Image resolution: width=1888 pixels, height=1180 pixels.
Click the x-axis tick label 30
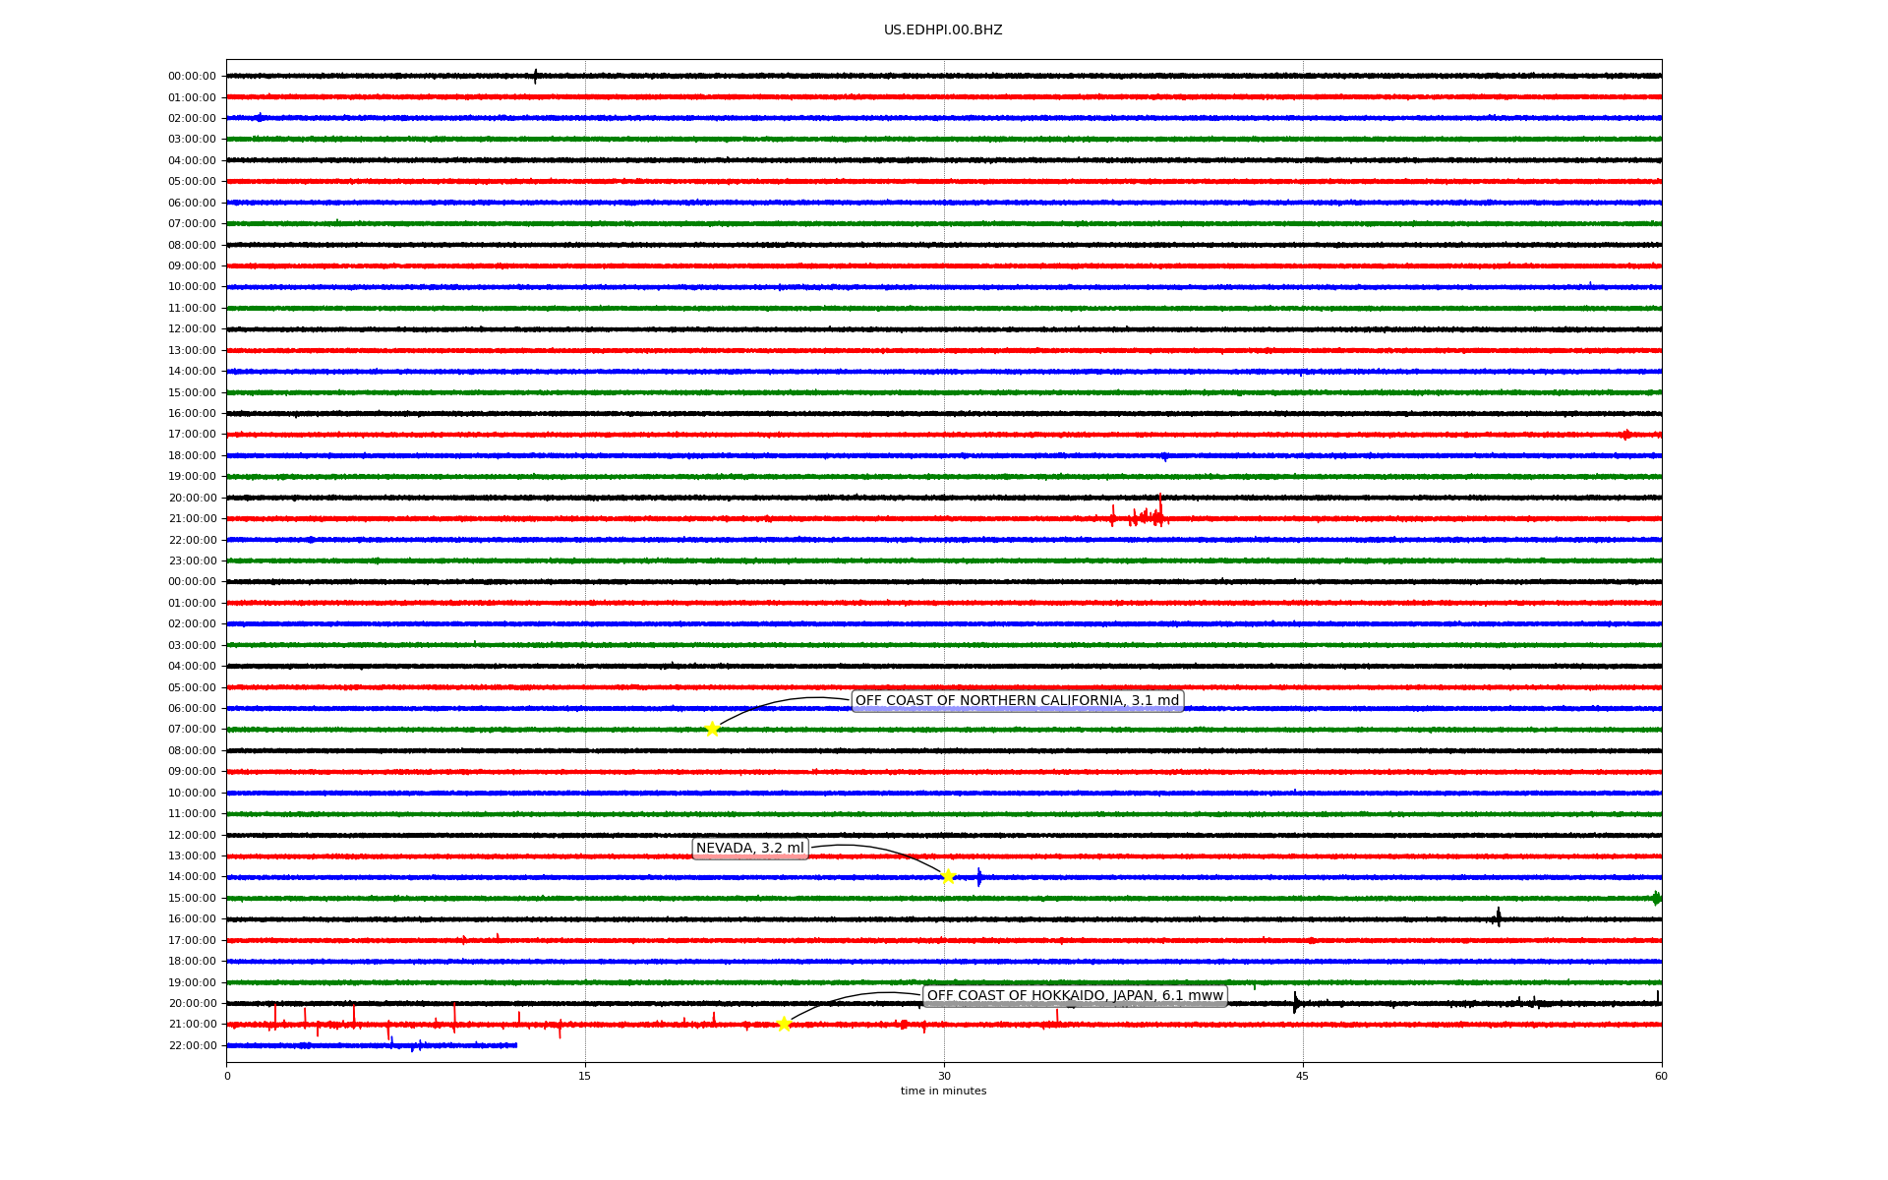point(944,1076)
